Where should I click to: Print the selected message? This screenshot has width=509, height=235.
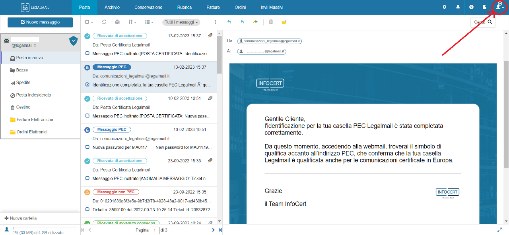point(117,22)
